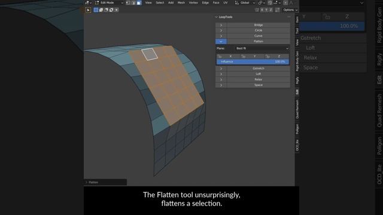Choose Subtract selection mode icon
This screenshot has width=383, height=215.
pos(107,10)
